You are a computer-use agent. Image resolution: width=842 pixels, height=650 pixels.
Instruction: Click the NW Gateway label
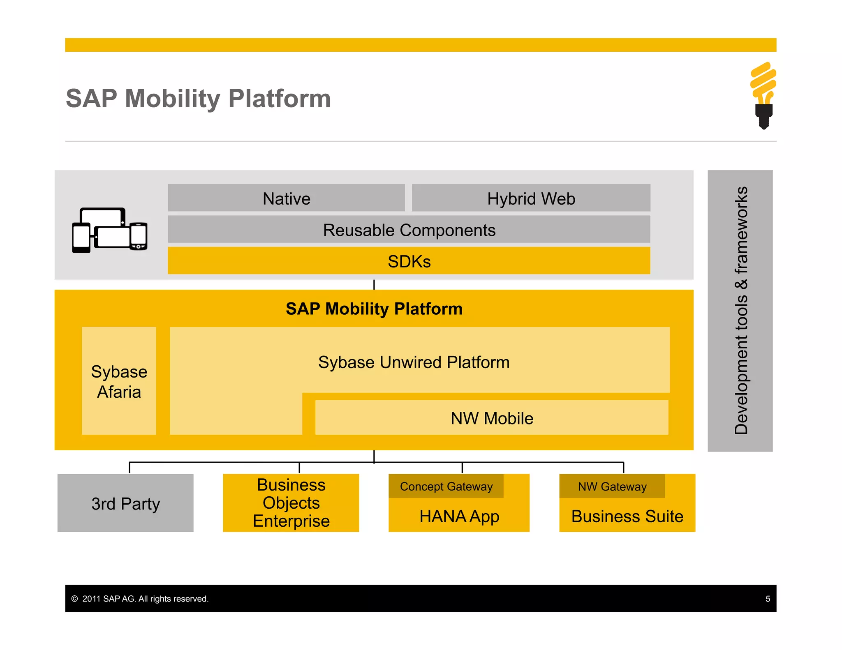(612, 486)
